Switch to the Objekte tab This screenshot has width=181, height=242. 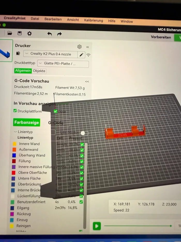click(39, 71)
